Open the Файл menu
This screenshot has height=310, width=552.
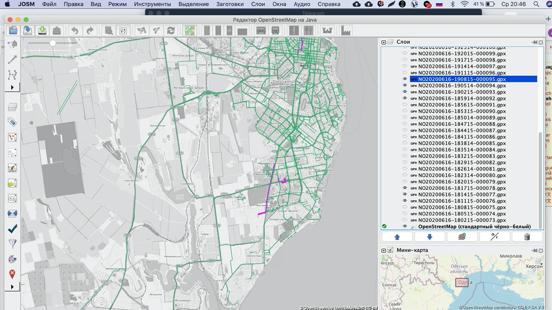coord(49,4)
